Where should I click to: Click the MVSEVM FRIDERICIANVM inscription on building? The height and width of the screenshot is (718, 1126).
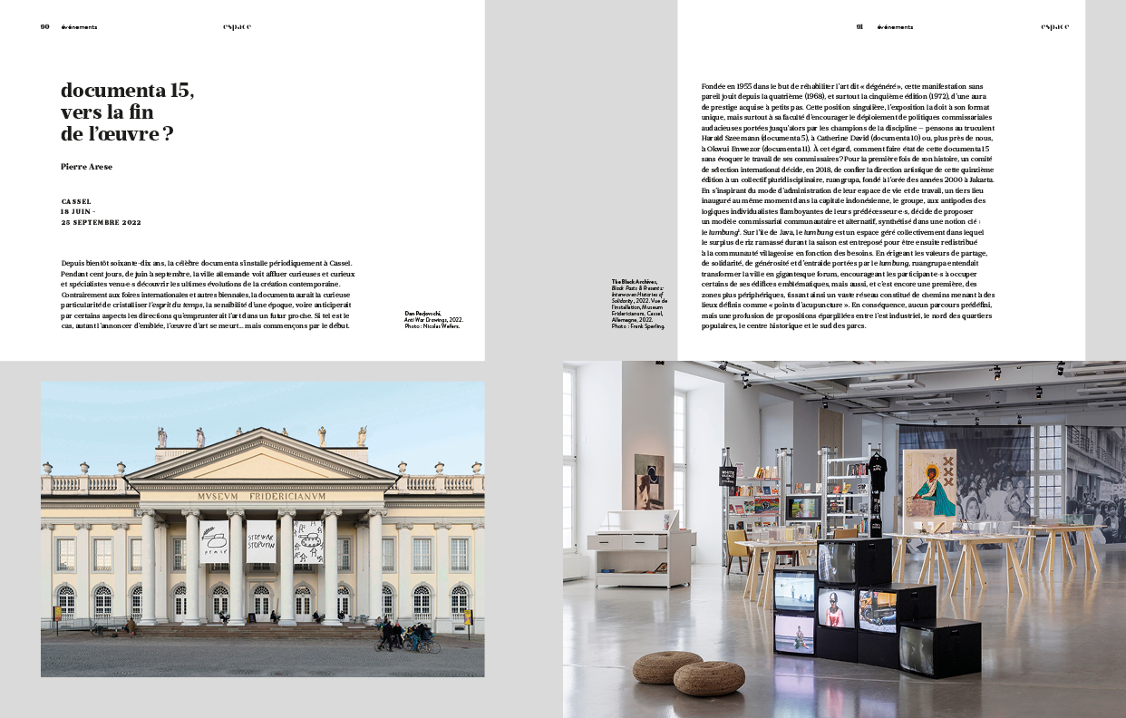pyautogui.click(x=261, y=497)
